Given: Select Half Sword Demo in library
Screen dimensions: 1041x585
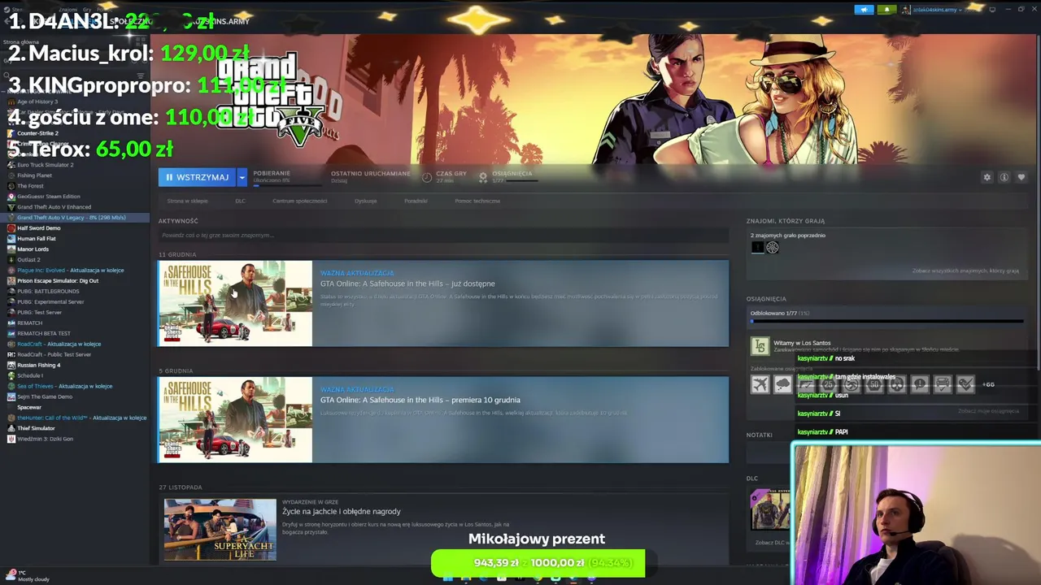Looking at the screenshot, I should click(x=38, y=228).
